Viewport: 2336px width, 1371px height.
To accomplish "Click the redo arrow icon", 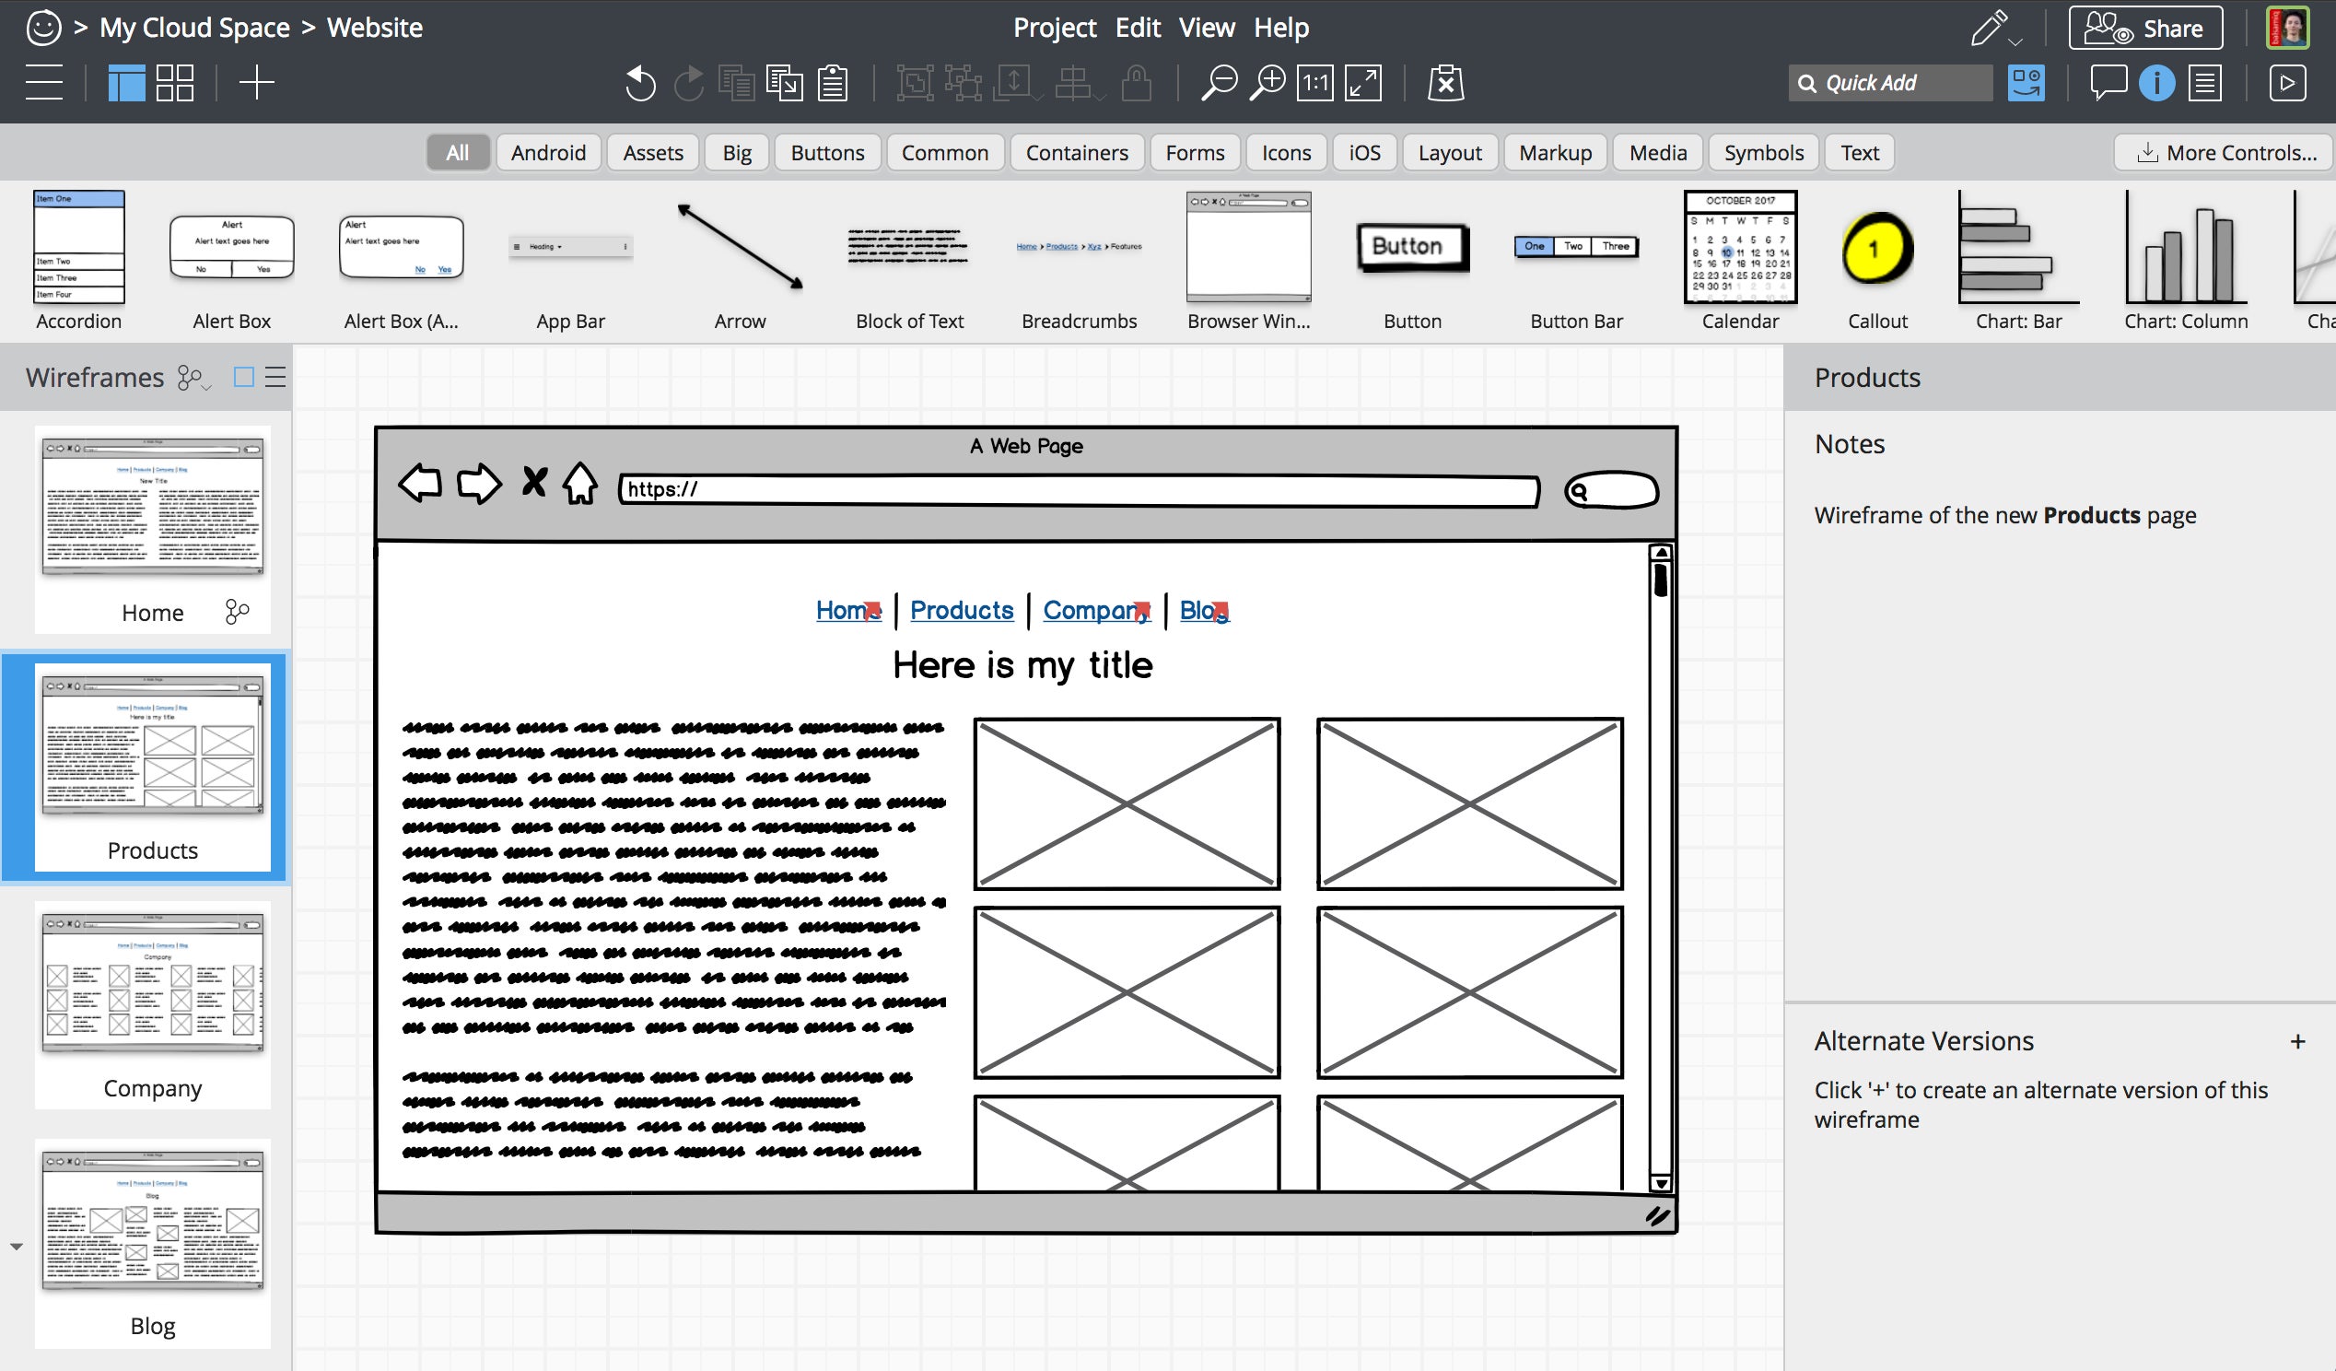I will pyautogui.click(x=687, y=83).
